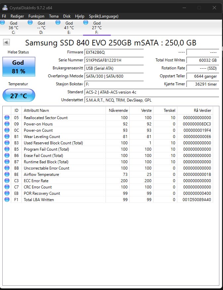The height and width of the screenshot is (290, 223).
Task: Click the CrystalDiskInfo app icon in title bar
Action: pyautogui.click(x=5, y=8)
